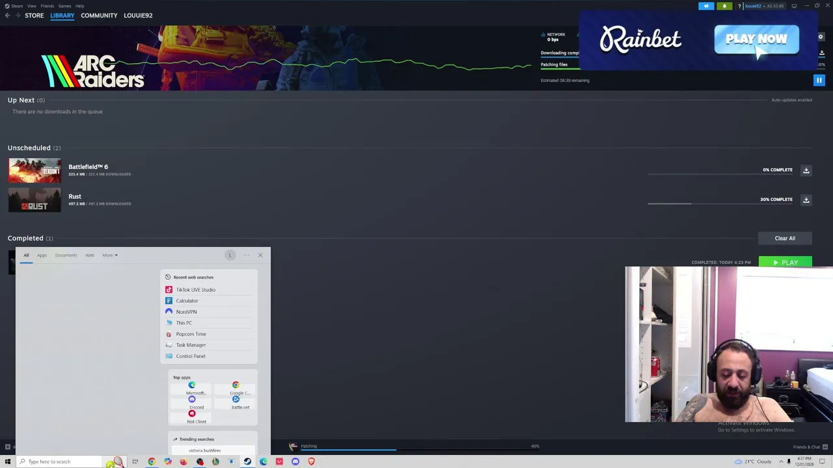Go to the STORE tab
833x468 pixels.
pos(34,16)
